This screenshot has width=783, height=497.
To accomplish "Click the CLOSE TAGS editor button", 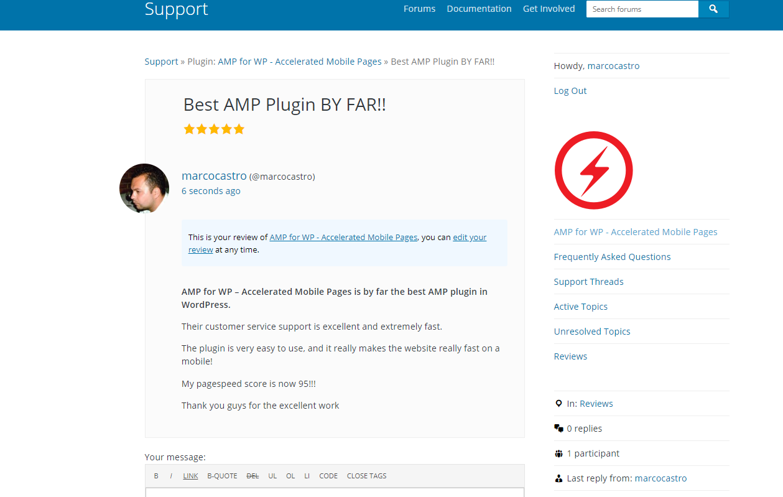I will (367, 476).
